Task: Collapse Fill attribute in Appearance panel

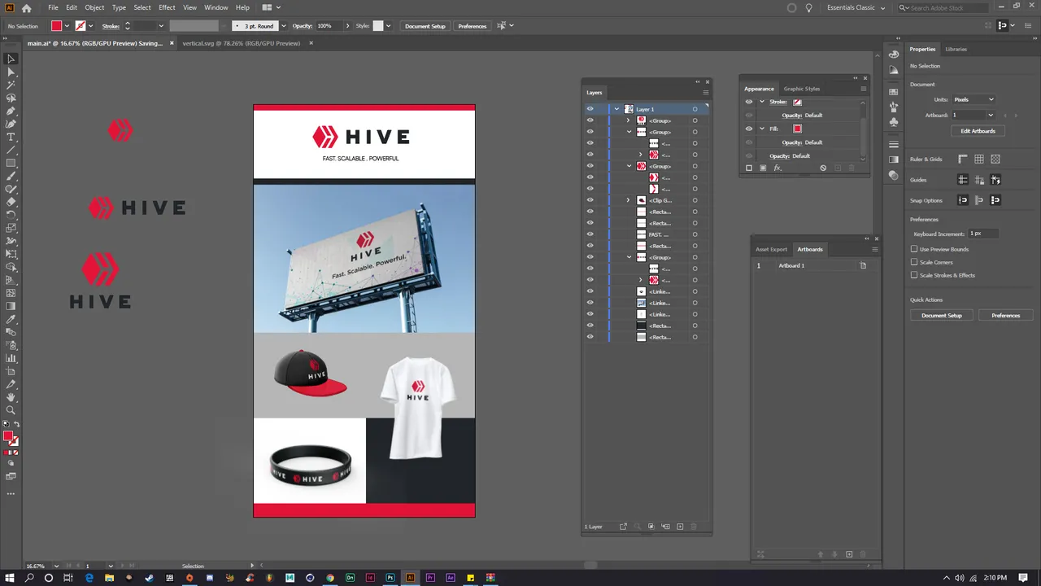Action: pyautogui.click(x=762, y=129)
